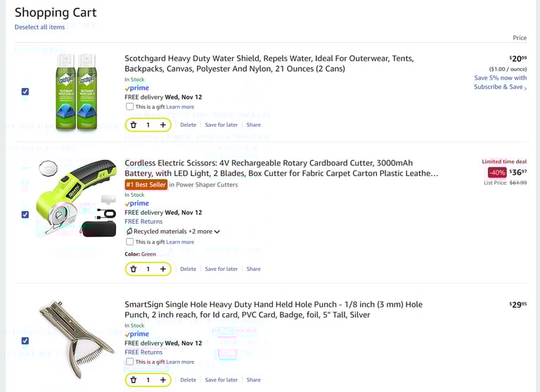Uncheck the Cordless Electric Scissors selection checkbox

click(x=25, y=215)
